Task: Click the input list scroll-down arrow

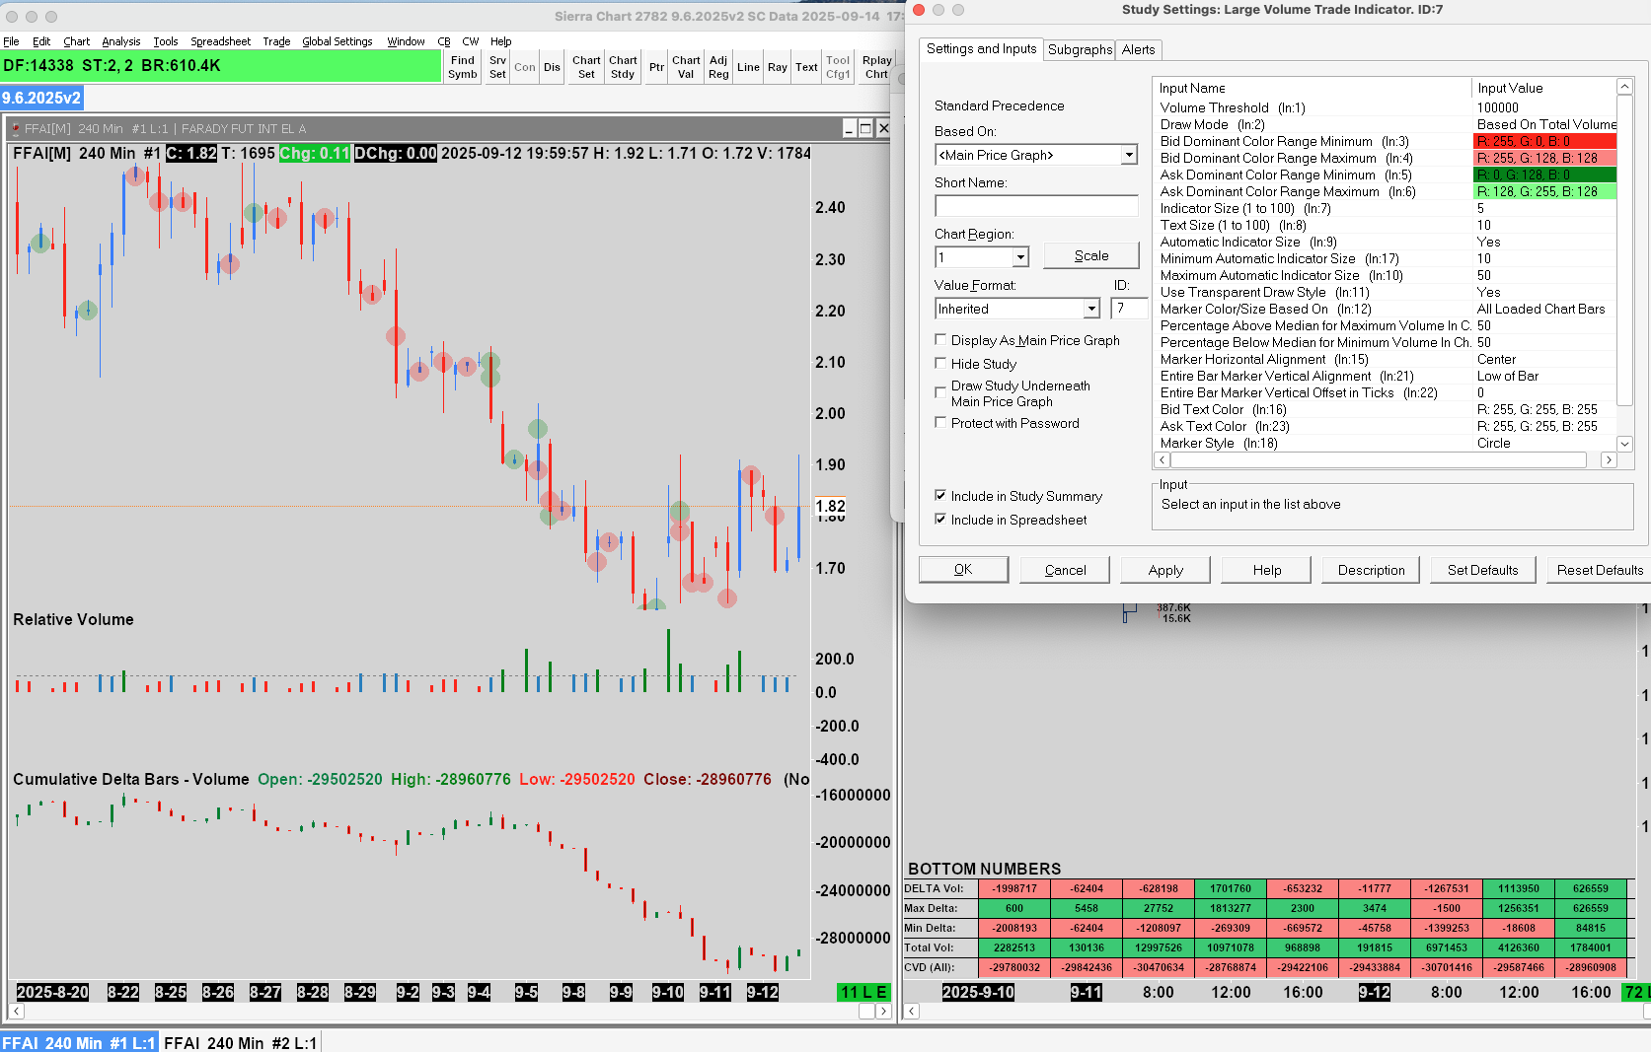Action: coord(1624,444)
